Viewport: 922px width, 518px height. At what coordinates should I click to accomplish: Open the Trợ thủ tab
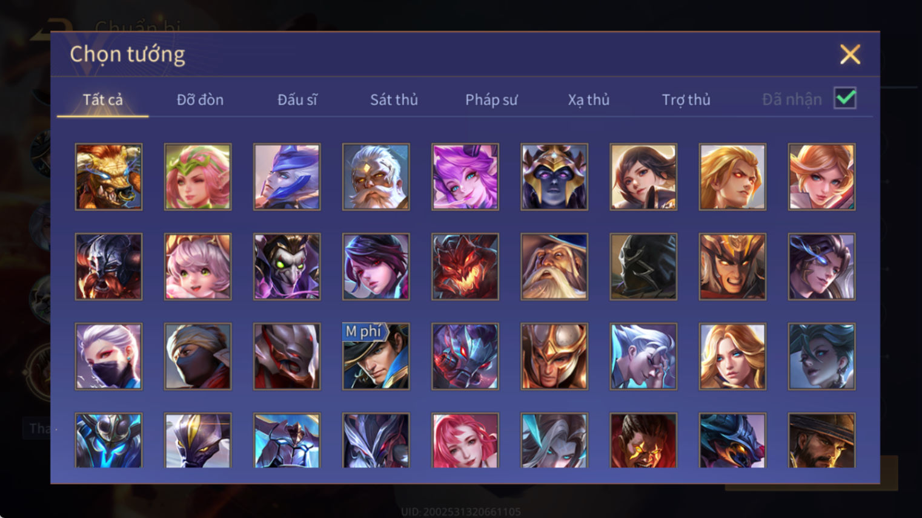pyautogui.click(x=686, y=100)
